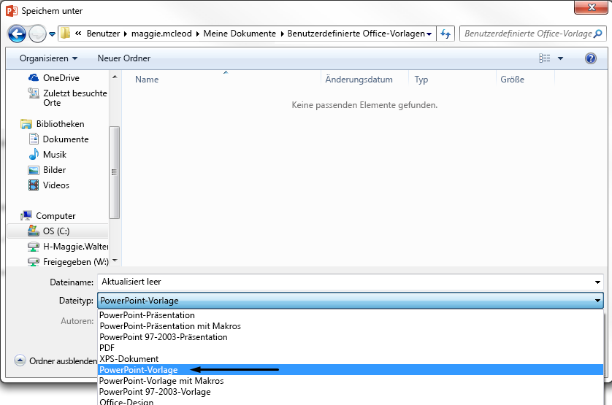Screen dimensions: 612x405
Task: Click the refresh button beside the address bar
Action: pyautogui.click(x=445, y=34)
